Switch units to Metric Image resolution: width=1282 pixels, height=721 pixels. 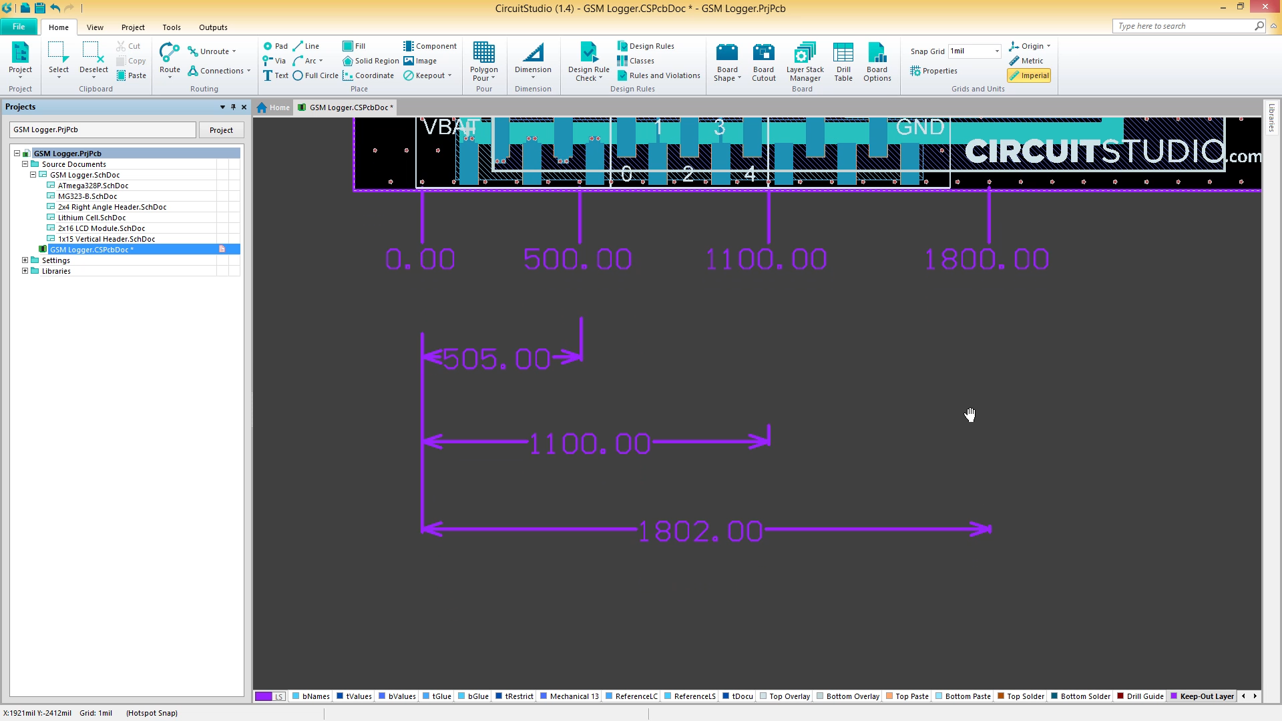[x=1028, y=61]
